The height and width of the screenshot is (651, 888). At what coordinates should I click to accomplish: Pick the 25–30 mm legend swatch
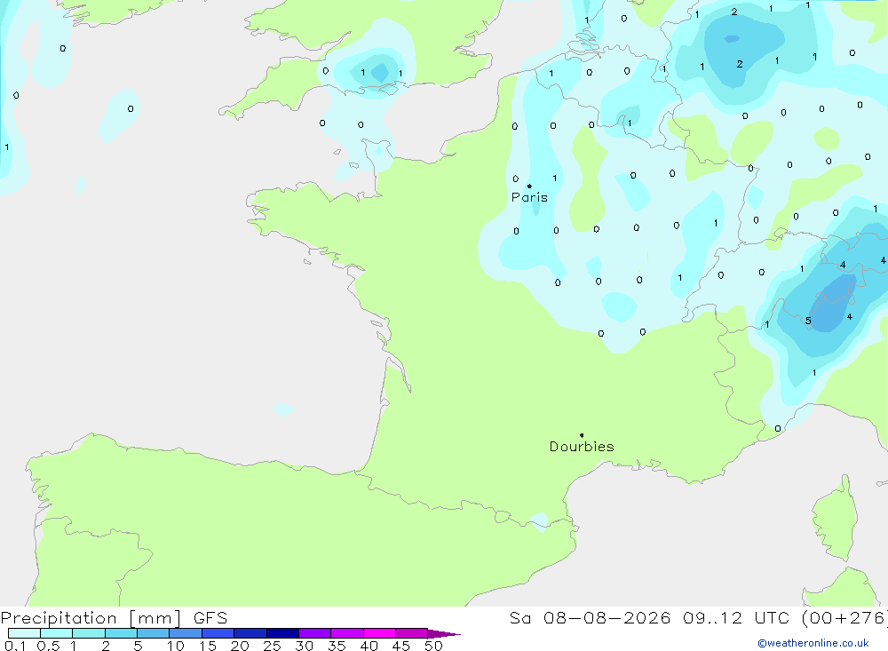click(x=282, y=633)
